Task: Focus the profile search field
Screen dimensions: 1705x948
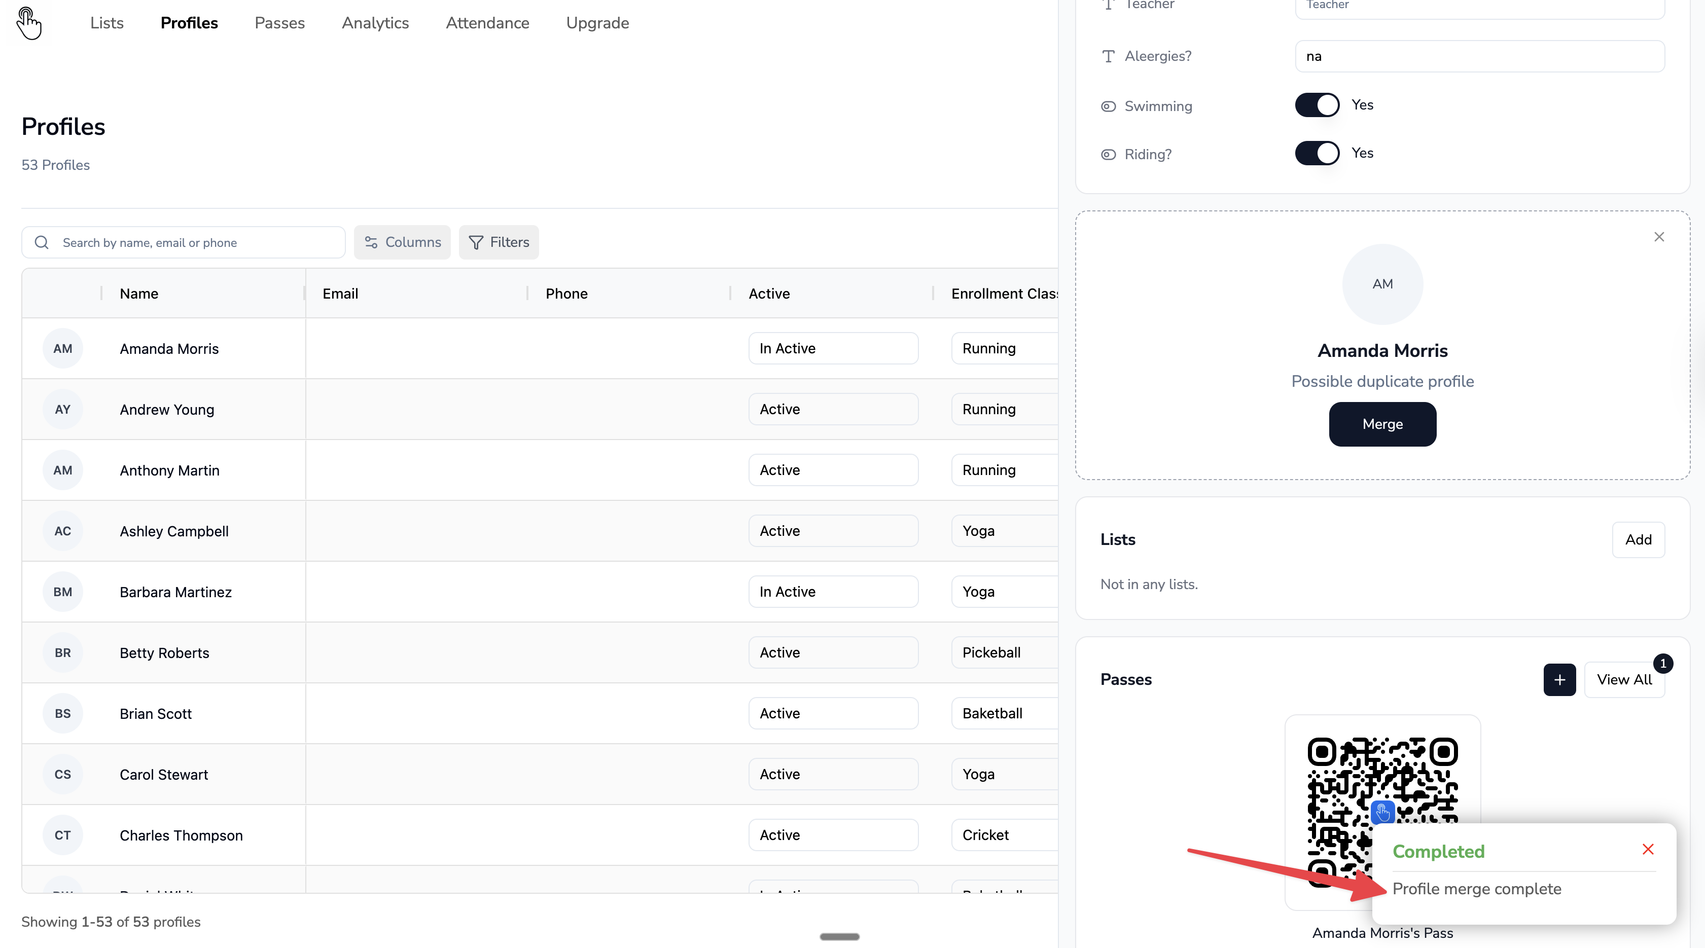Action: 184,242
